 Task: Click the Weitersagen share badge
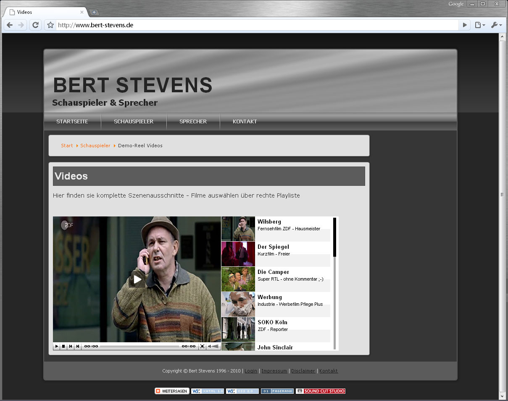click(x=172, y=391)
